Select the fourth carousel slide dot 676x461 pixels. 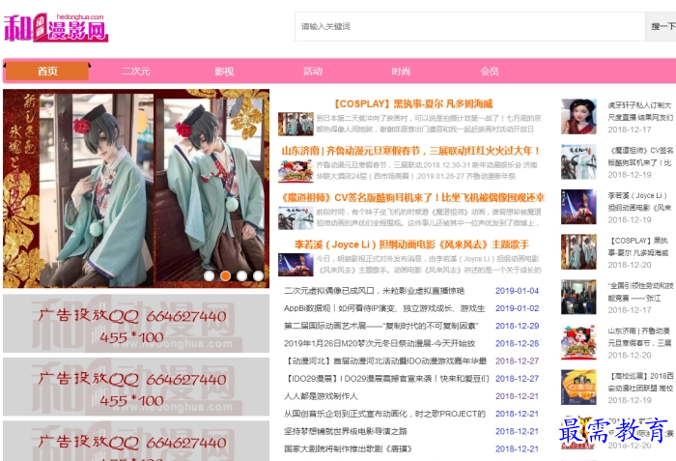click(x=258, y=275)
